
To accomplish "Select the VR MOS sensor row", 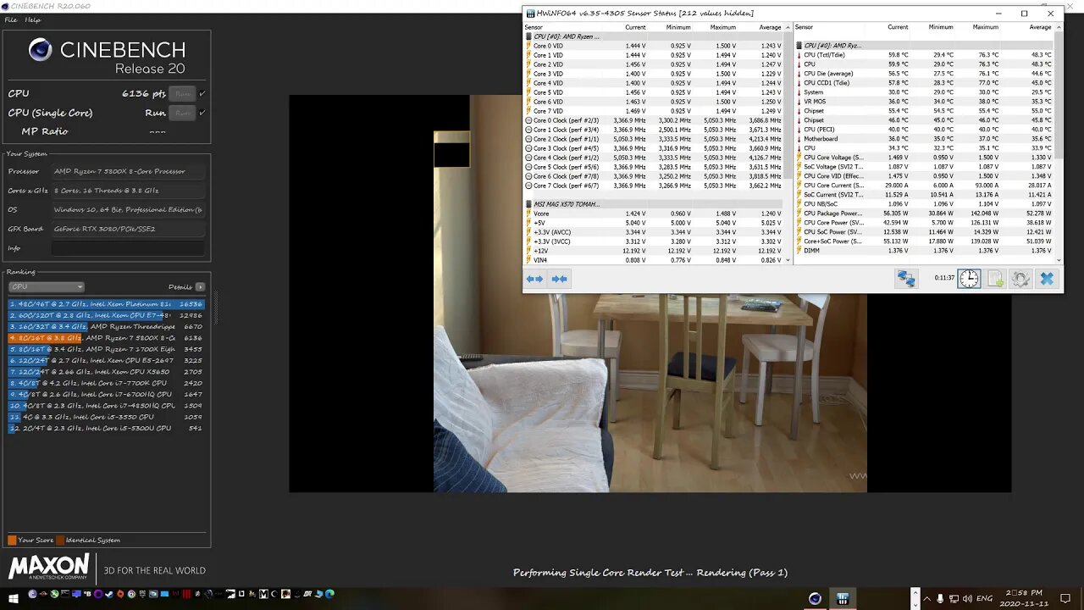I will tap(924, 102).
